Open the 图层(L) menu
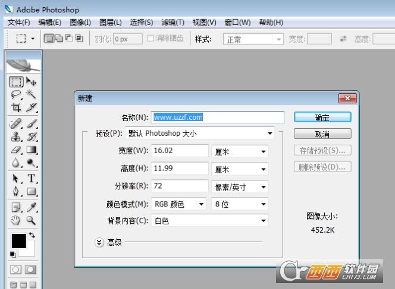Screen dimensions: 395x289 pyautogui.click(x=110, y=23)
